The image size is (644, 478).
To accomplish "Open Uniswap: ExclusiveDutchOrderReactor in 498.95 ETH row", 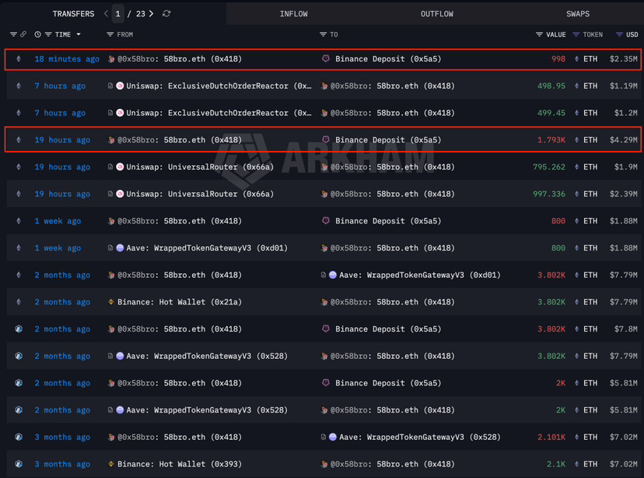I will [219, 86].
